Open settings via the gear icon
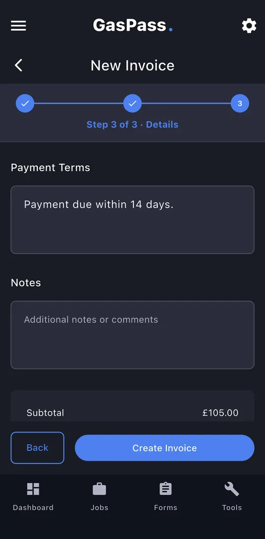The image size is (265, 539). click(x=249, y=26)
